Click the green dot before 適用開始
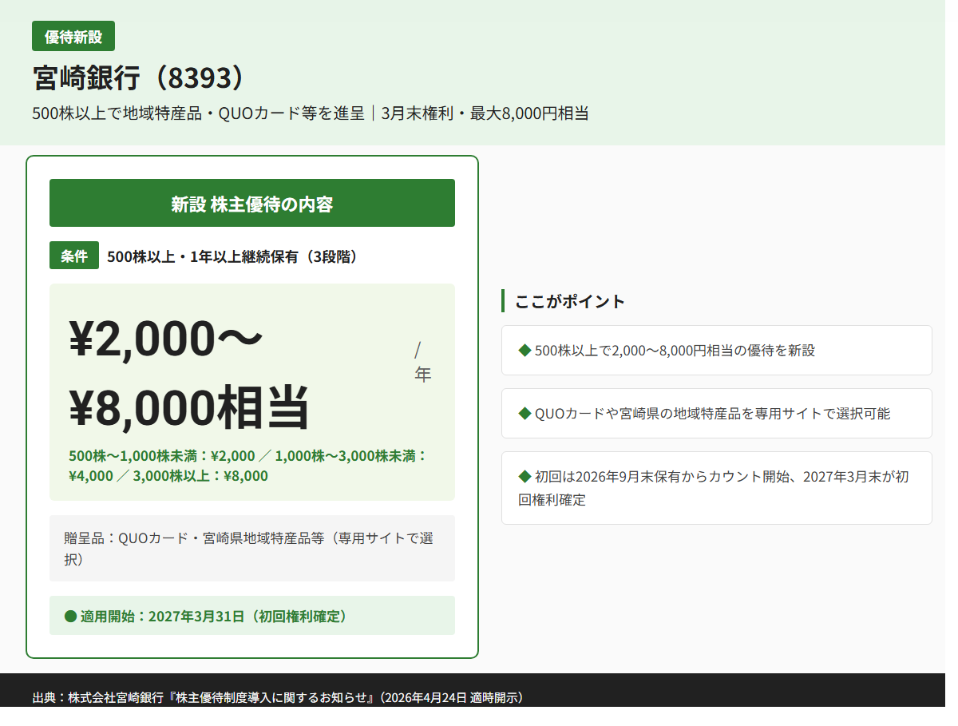Screen dimensions: 958x726 70,617
